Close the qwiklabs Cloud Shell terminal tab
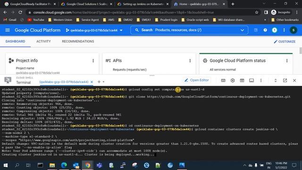 [x=92, y=82]
